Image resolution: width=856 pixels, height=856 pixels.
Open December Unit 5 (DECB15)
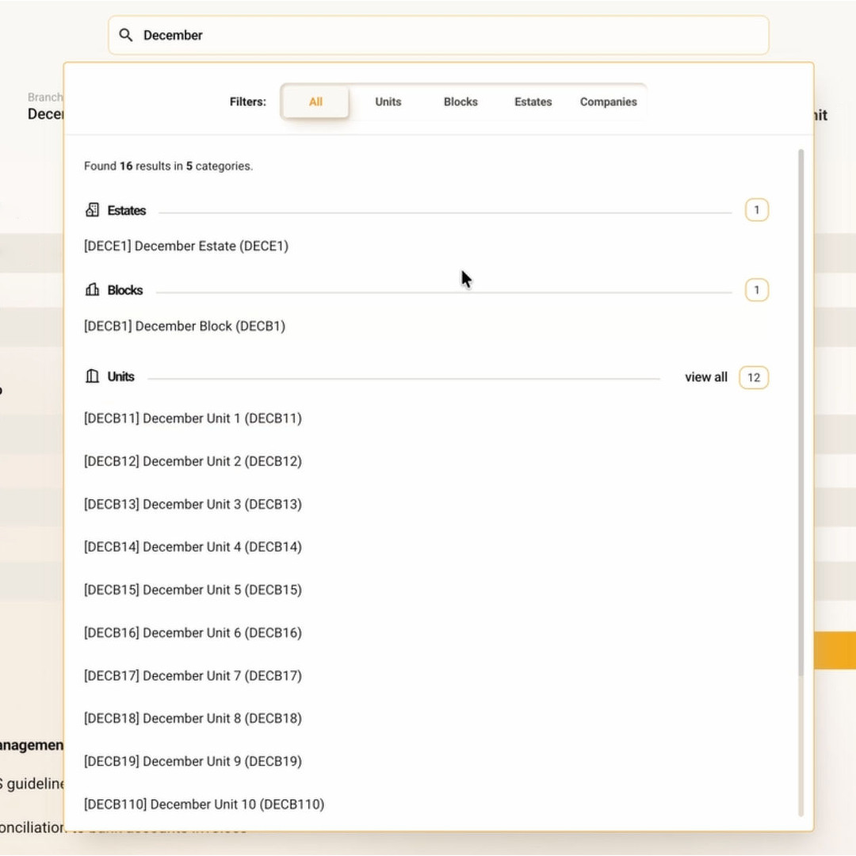point(193,590)
